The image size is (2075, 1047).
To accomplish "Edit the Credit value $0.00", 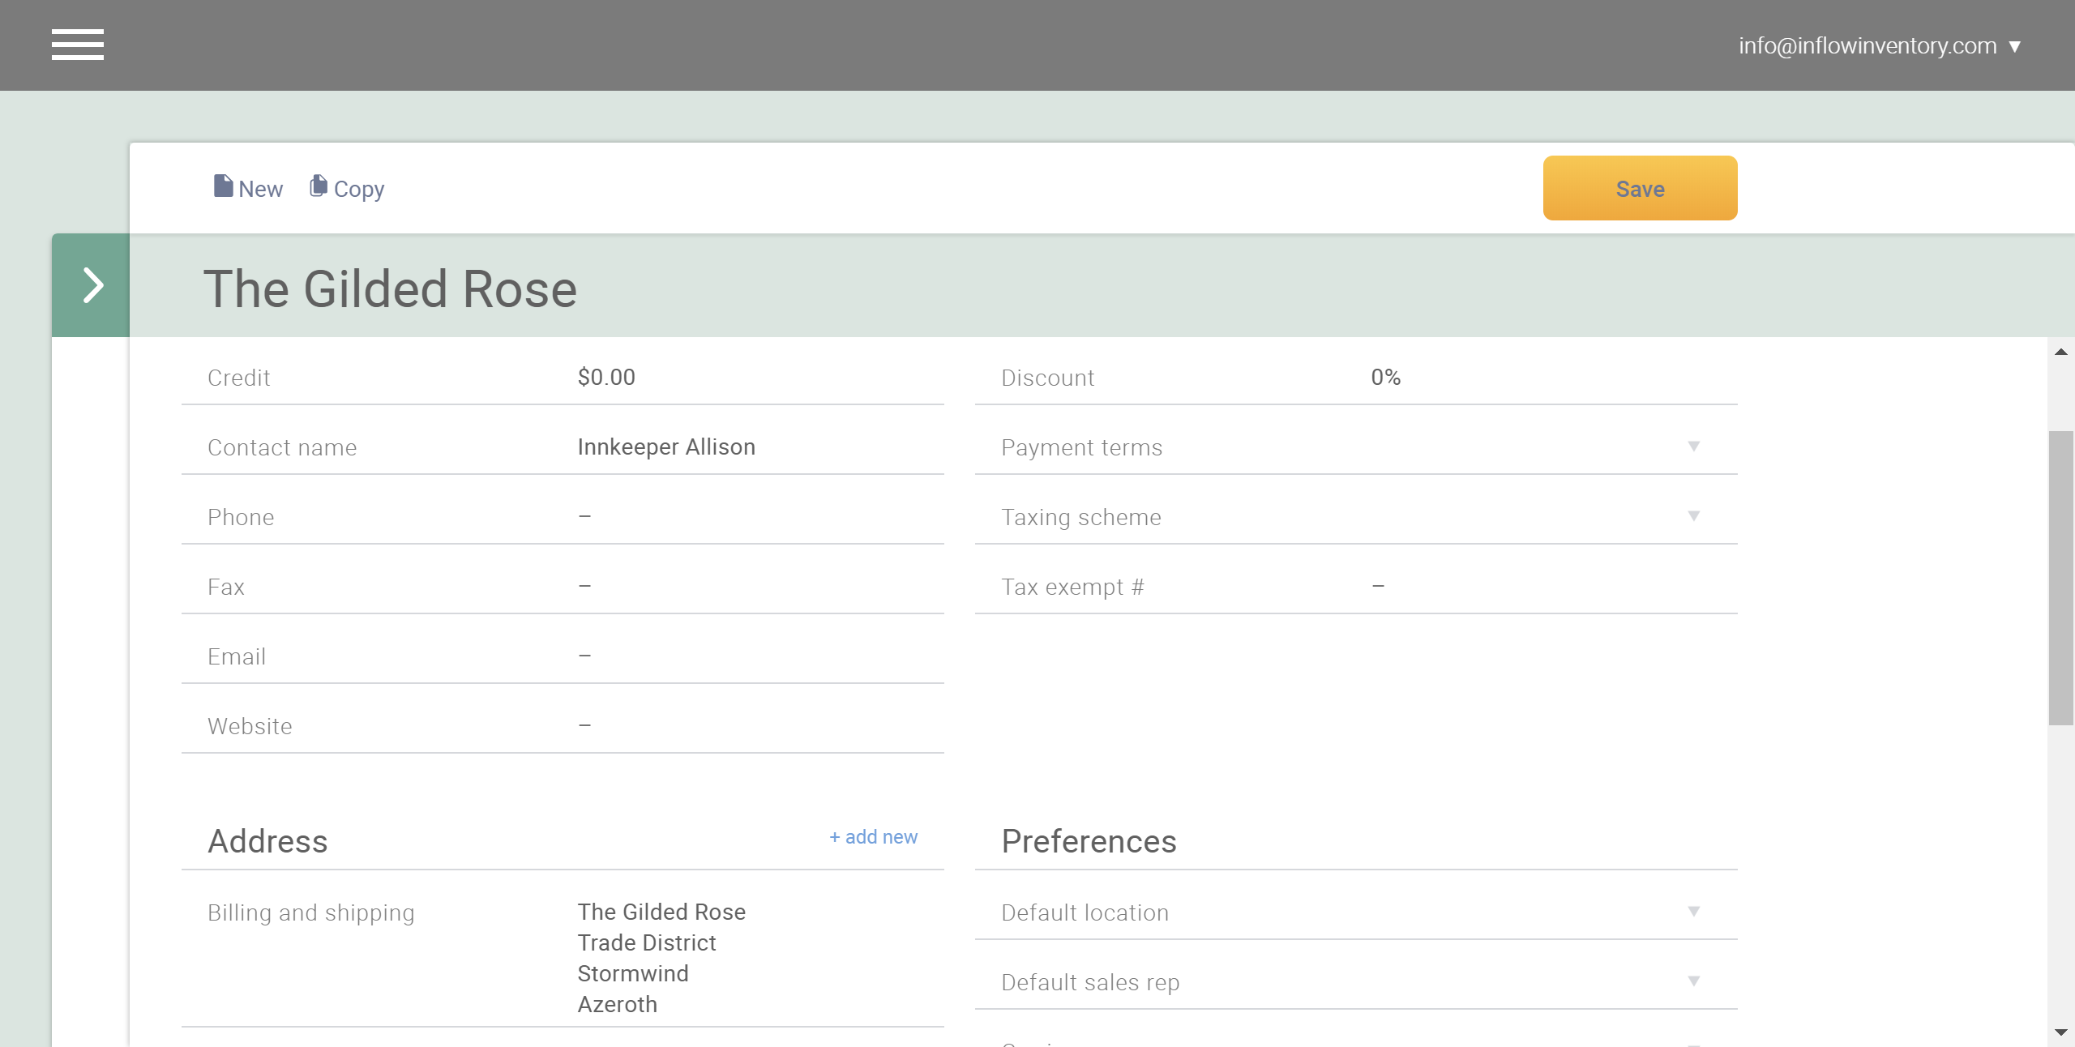I will click(x=606, y=378).
